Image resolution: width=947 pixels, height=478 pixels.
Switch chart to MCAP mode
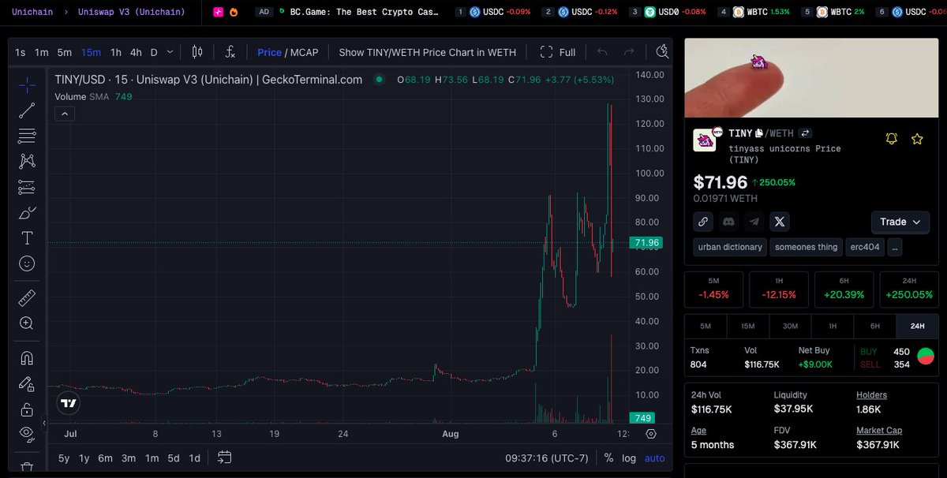[x=305, y=52]
